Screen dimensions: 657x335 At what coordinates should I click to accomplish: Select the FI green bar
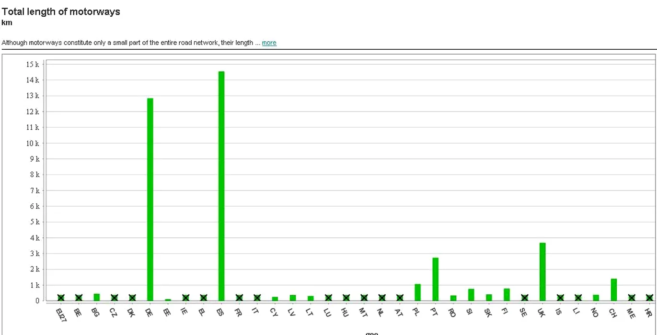[x=507, y=294]
